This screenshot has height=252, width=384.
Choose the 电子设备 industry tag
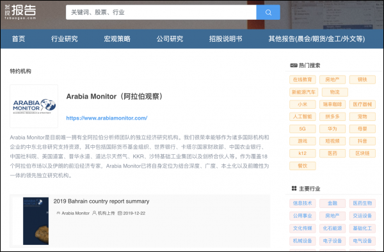pyautogui.click(x=332, y=240)
